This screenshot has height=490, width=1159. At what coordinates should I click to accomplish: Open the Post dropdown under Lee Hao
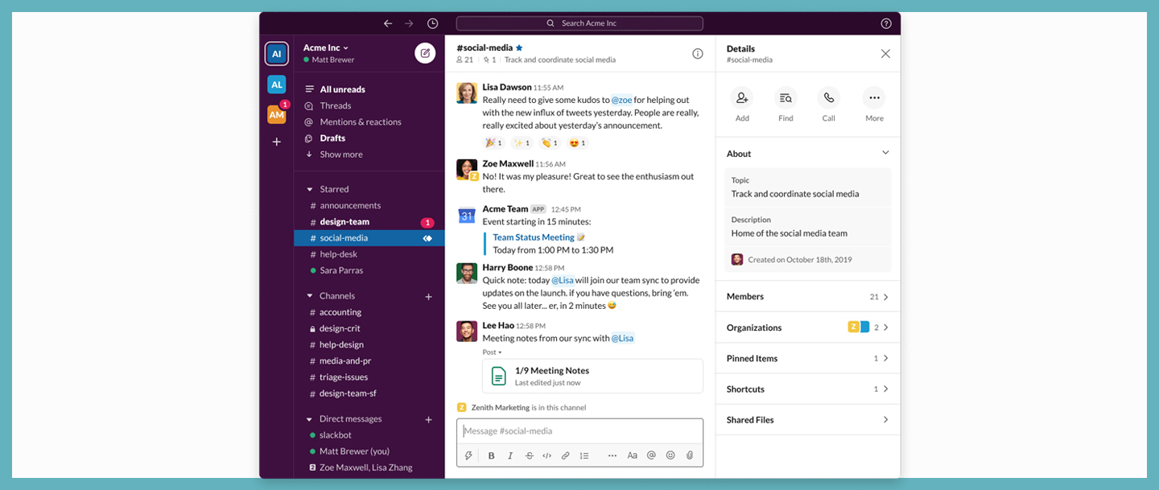(492, 352)
